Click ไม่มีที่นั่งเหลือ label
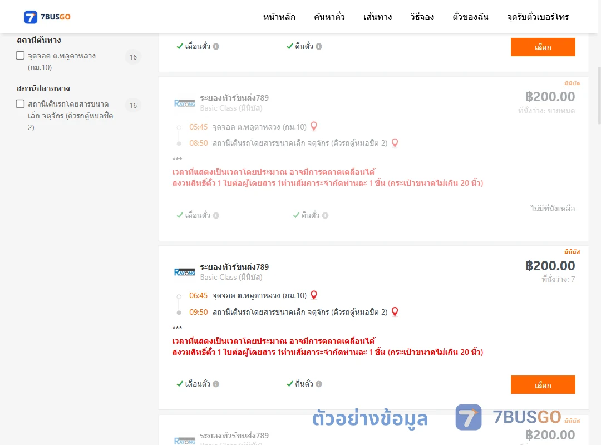 coord(553,209)
